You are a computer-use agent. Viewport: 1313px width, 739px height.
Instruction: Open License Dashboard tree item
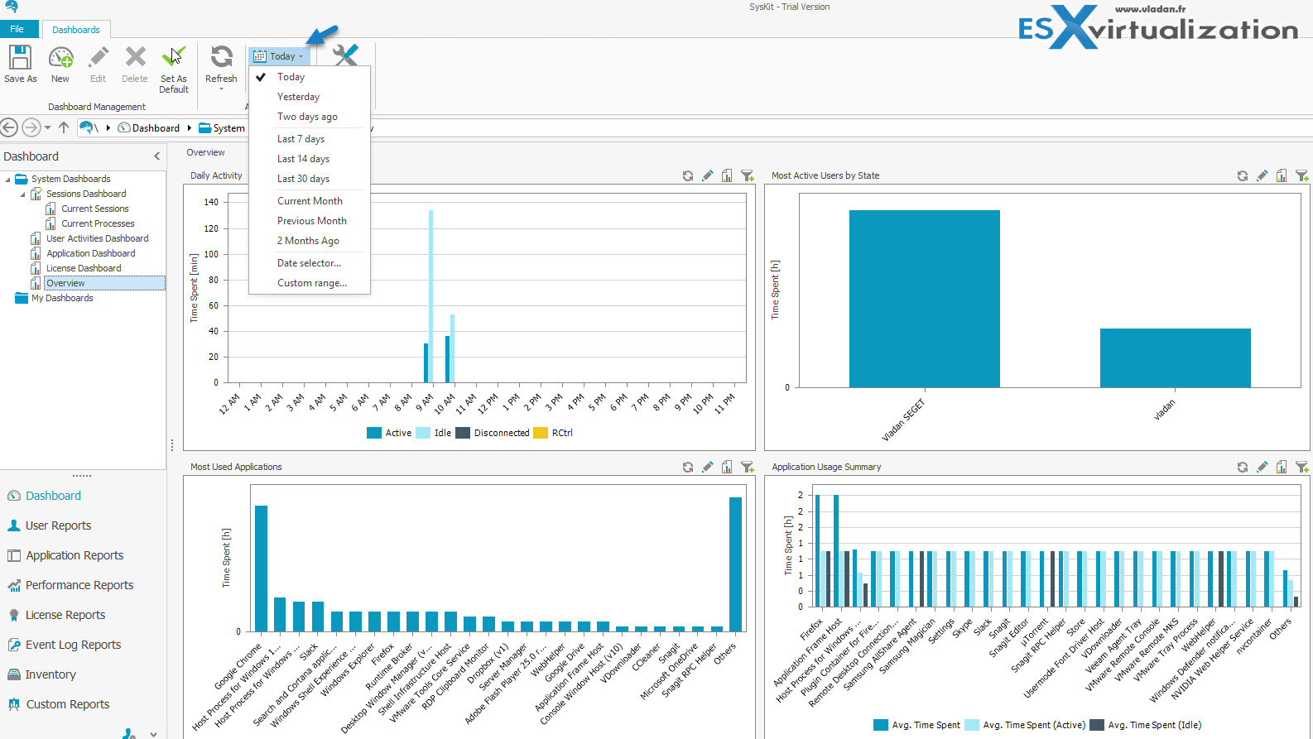tap(84, 268)
